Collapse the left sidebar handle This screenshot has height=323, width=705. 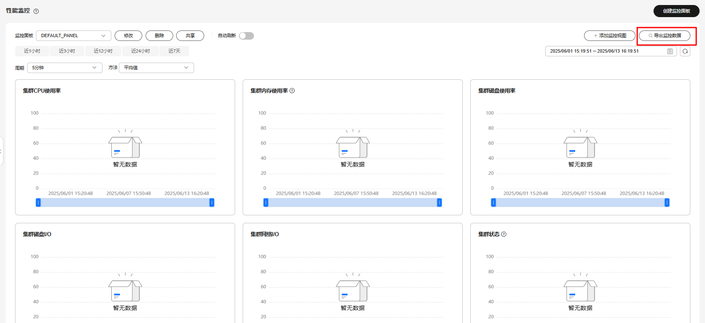(x=1, y=151)
